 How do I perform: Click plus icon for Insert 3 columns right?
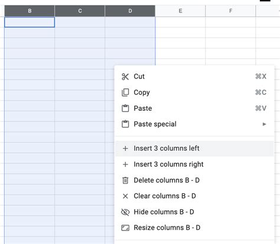pos(125,164)
